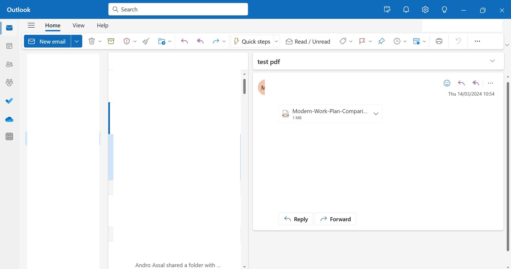
Task: Open the Help menu
Action: tap(102, 25)
